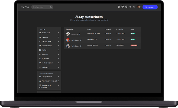The image size is (178, 108).
Task: Open the explore compass icon
Action: pos(122,7)
